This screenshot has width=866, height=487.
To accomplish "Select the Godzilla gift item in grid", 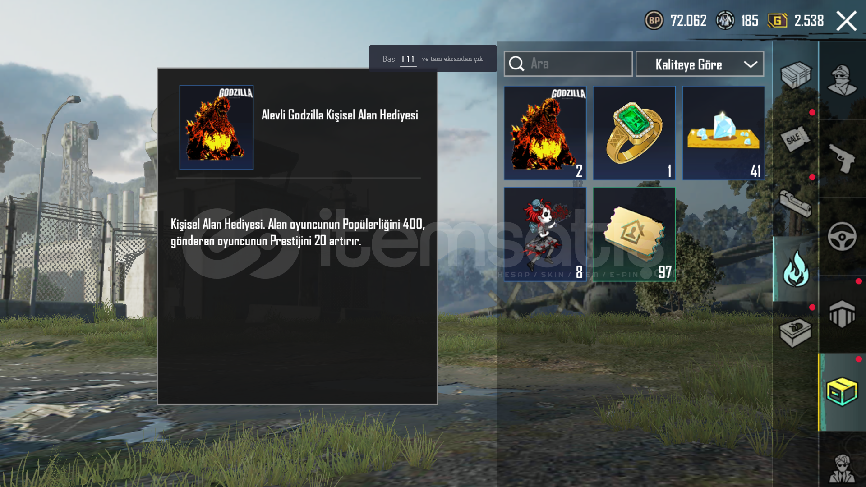I will point(545,133).
